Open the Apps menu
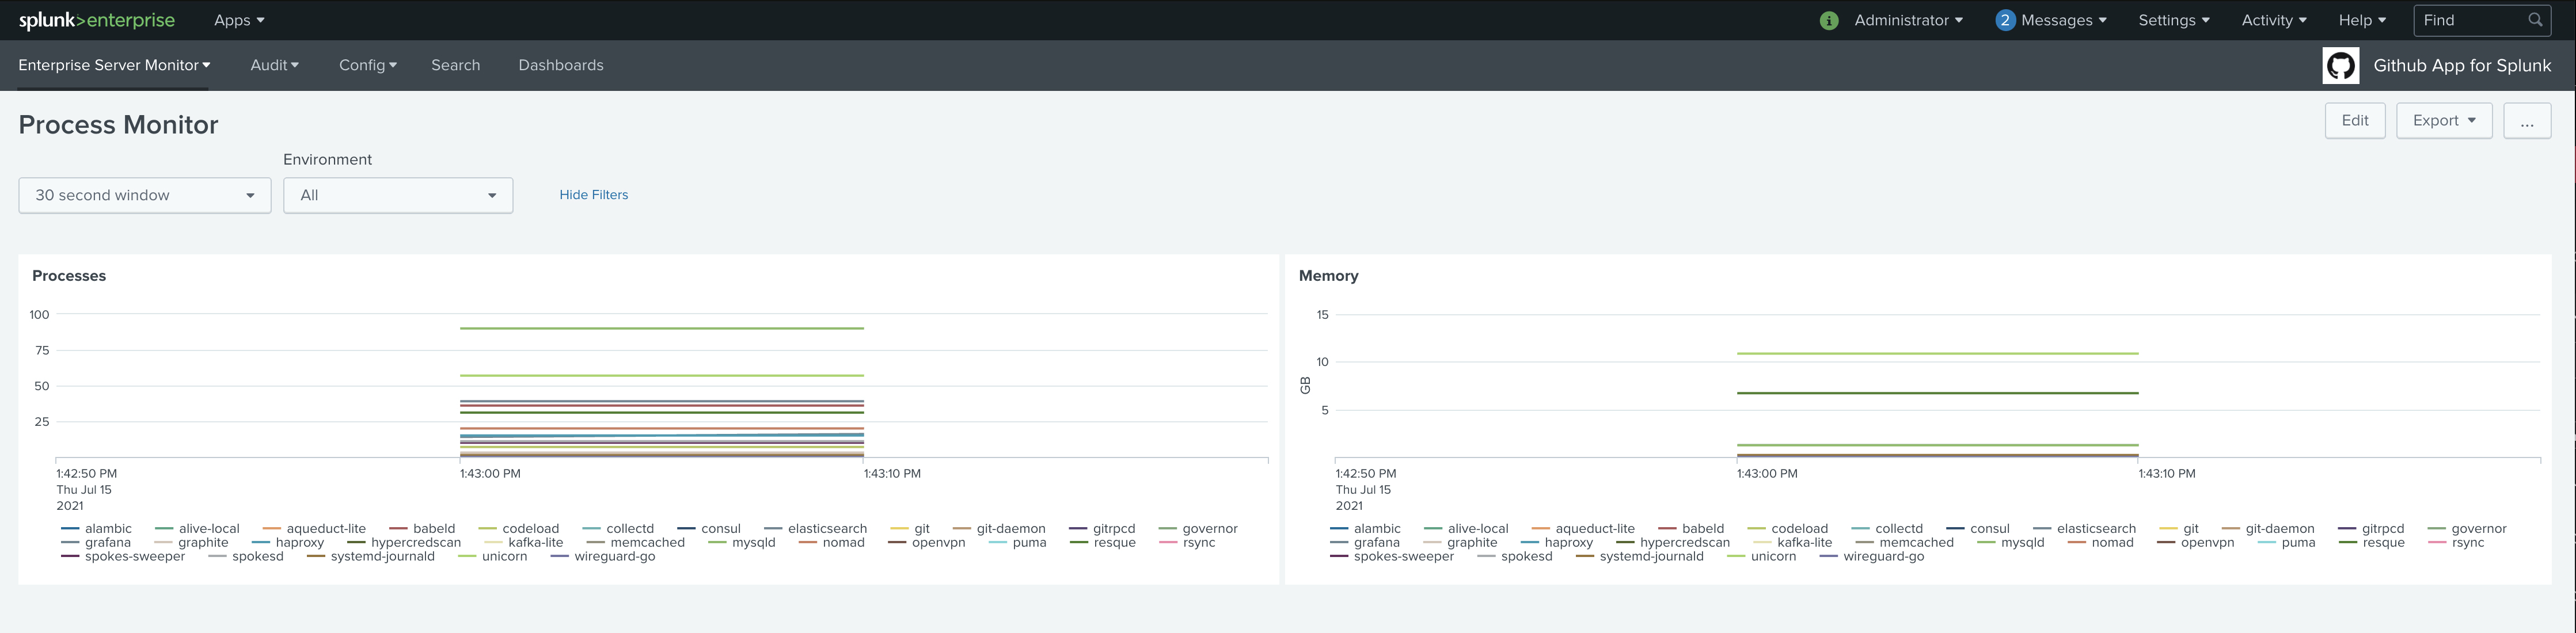 (x=239, y=20)
